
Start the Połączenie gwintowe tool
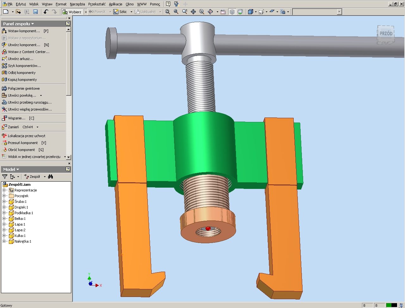21,88
